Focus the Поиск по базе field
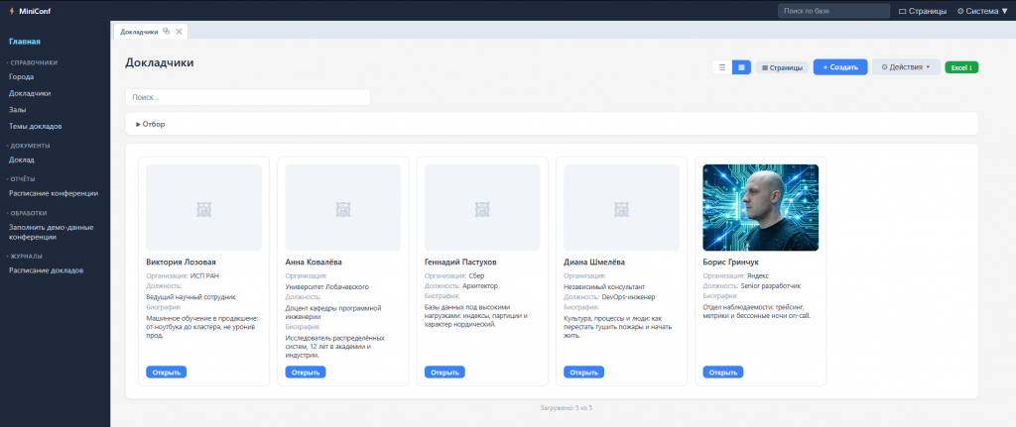Image resolution: width=1016 pixels, height=427 pixels. 833,11
